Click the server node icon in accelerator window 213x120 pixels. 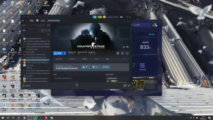pyautogui.click(x=142, y=66)
